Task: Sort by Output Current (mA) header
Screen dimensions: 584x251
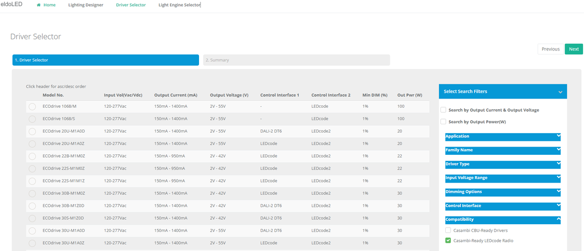Action: click(x=176, y=95)
